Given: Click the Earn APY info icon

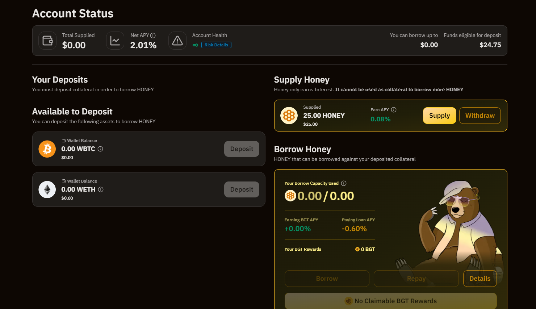Looking at the screenshot, I should point(394,110).
